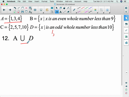Choose the Fill bucket tool
Screen dimensions: 129x97
[x=68, y=8]
